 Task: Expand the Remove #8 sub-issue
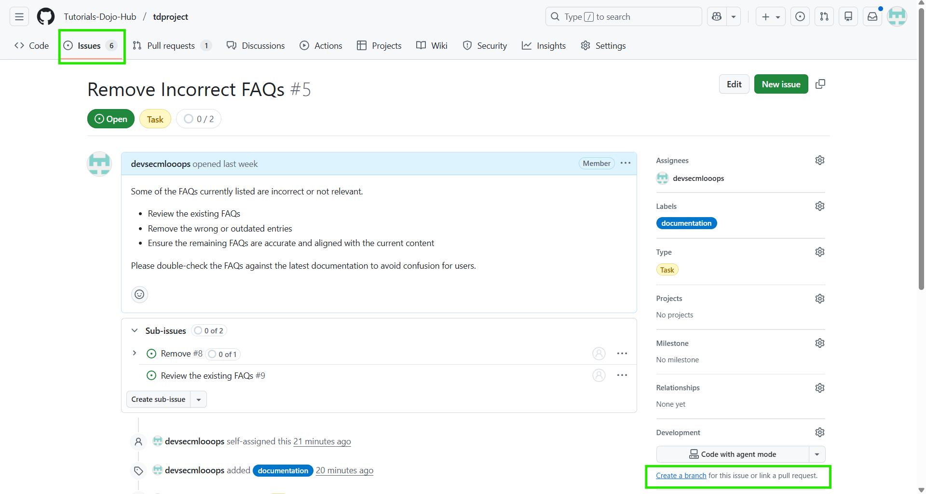135,353
